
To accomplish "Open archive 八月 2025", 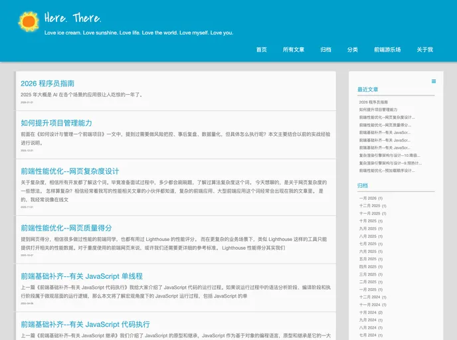I will tap(368, 236).
